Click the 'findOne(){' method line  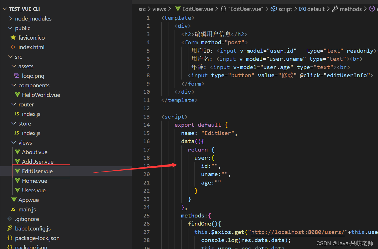pos(204,224)
